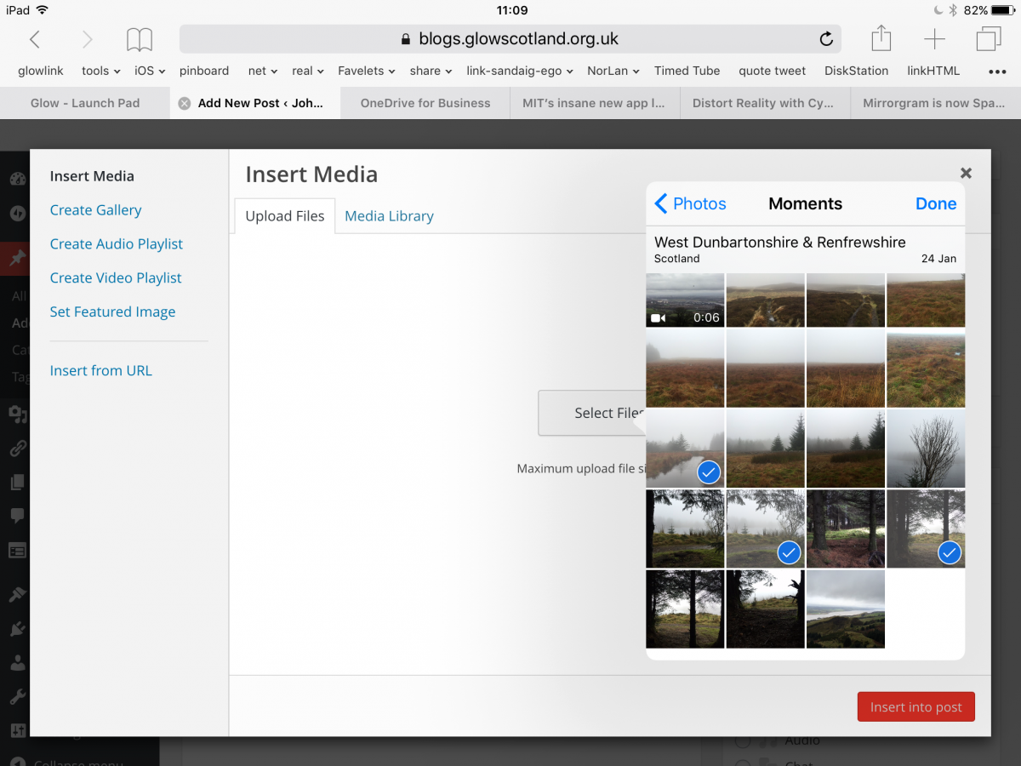Close the Add New Post tab

click(184, 103)
